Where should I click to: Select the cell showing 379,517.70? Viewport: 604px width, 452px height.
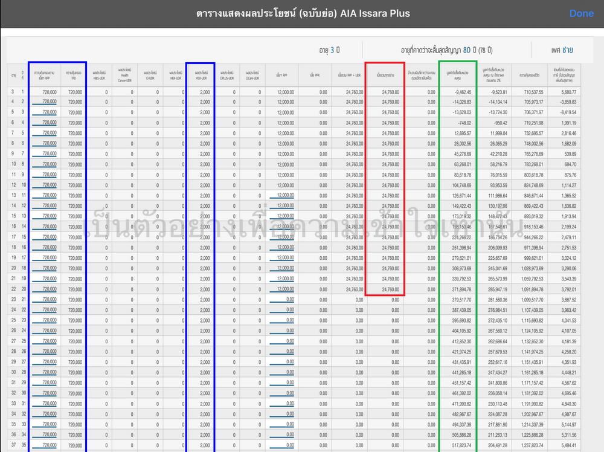pos(462,300)
